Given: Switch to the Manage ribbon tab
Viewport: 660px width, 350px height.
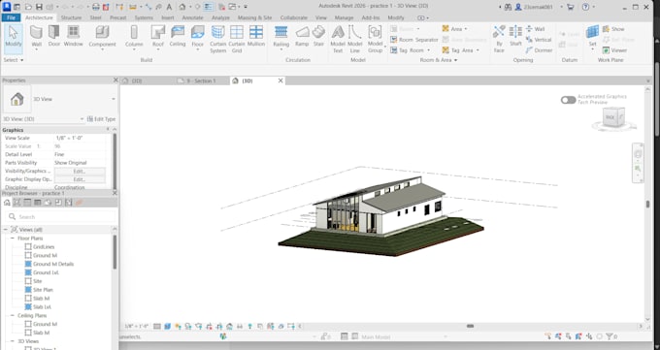Looking at the screenshot, I should click(344, 17).
